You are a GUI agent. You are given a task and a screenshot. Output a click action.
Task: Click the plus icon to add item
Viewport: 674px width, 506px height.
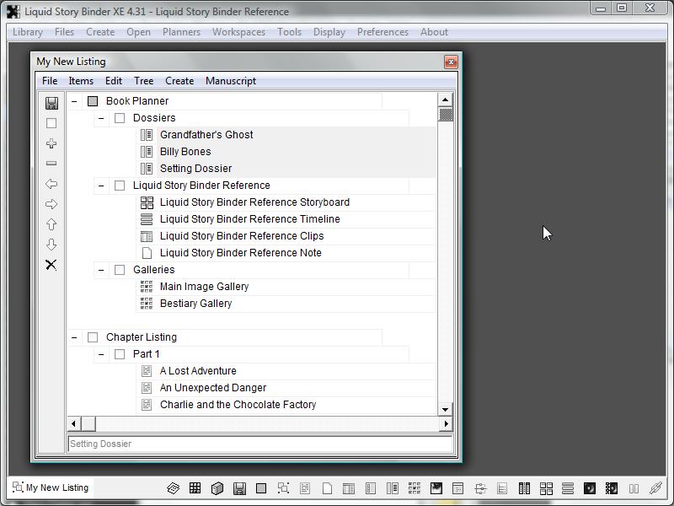tap(51, 143)
